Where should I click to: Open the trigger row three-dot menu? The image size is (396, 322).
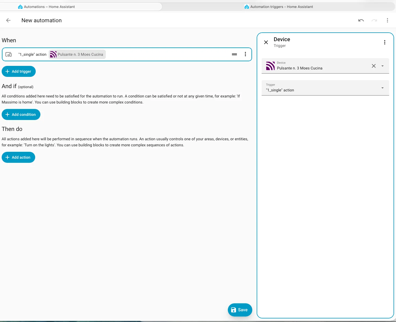point(245,54)
